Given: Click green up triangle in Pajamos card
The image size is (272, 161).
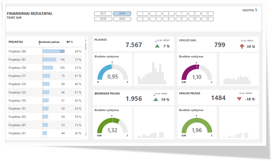Looking at the screenshot, I should (x=157, y=46).
